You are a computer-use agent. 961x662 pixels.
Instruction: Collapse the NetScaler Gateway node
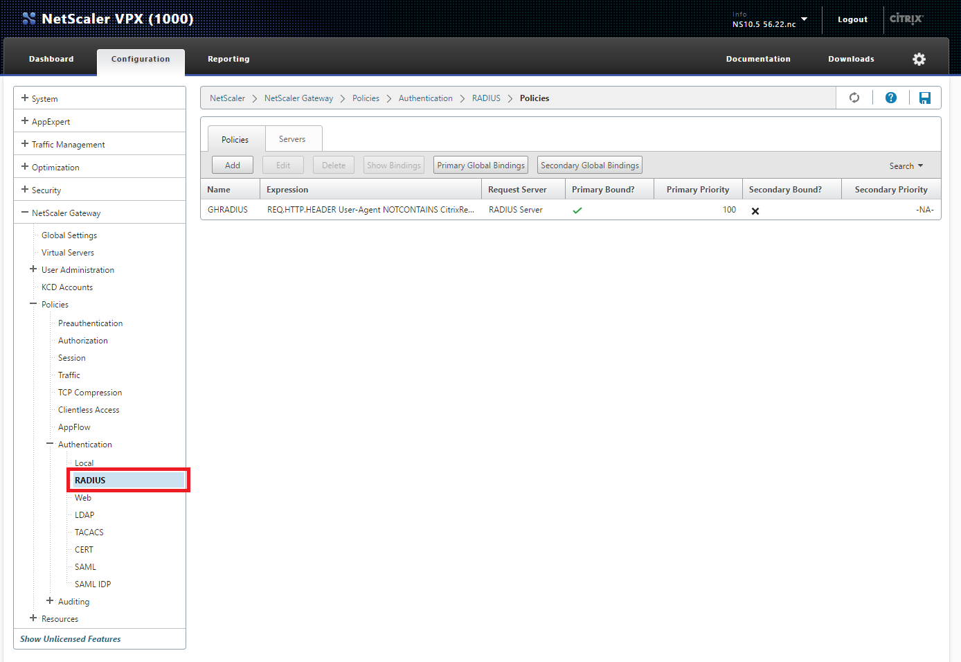click(x=25, y=213)
